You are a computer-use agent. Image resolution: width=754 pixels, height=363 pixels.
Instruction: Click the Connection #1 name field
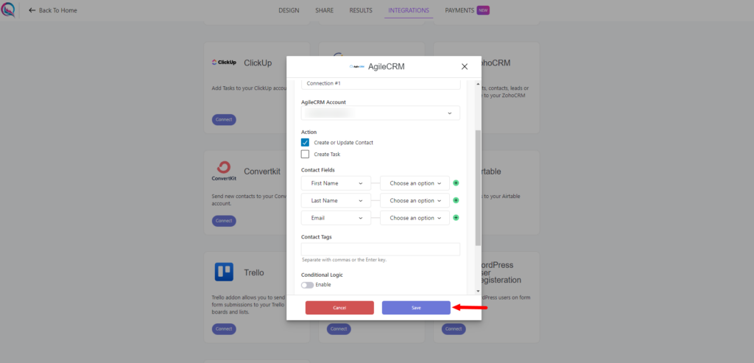coord(381,84)
